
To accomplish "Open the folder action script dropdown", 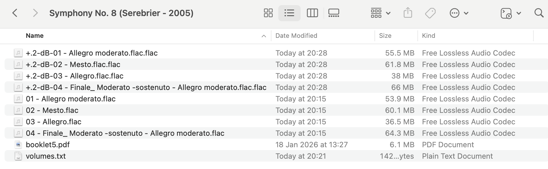I will [510, 13].
